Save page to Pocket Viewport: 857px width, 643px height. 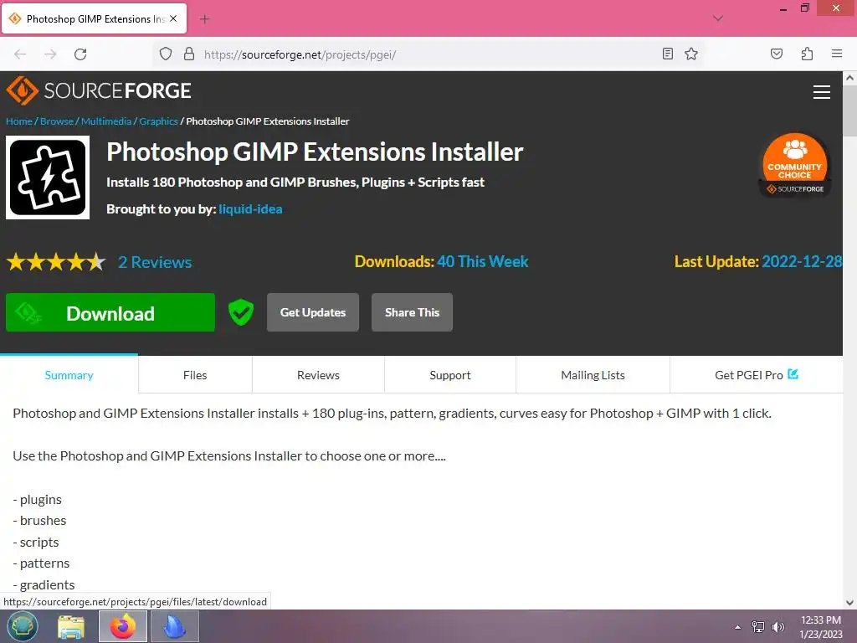(x=777, y=54)
